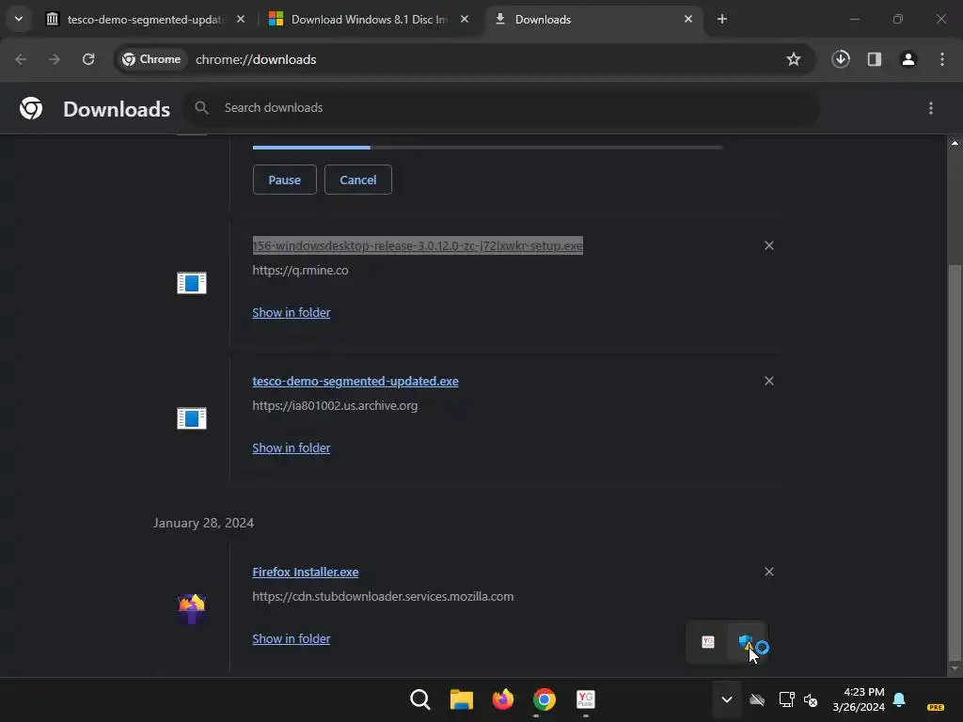Open Firefox from the taskbar
963x722 pixels.
coord(503,699)
